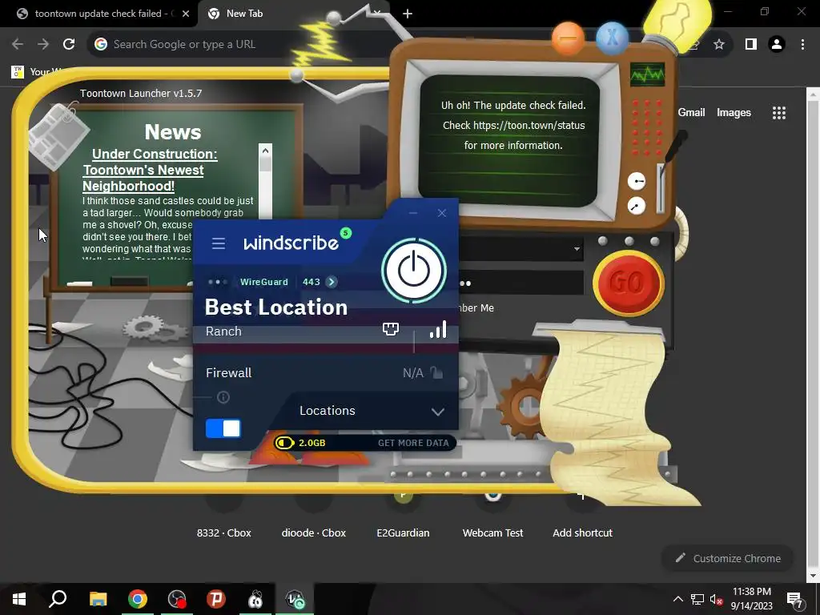
Task: Open the Gmail link
Action: [x=691, y=112]
